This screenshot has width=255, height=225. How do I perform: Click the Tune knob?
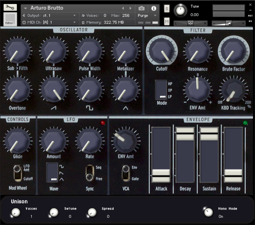coord(180,10)
